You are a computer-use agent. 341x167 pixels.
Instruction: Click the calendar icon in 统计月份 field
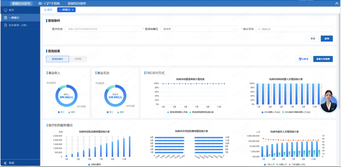click(259, 29)
